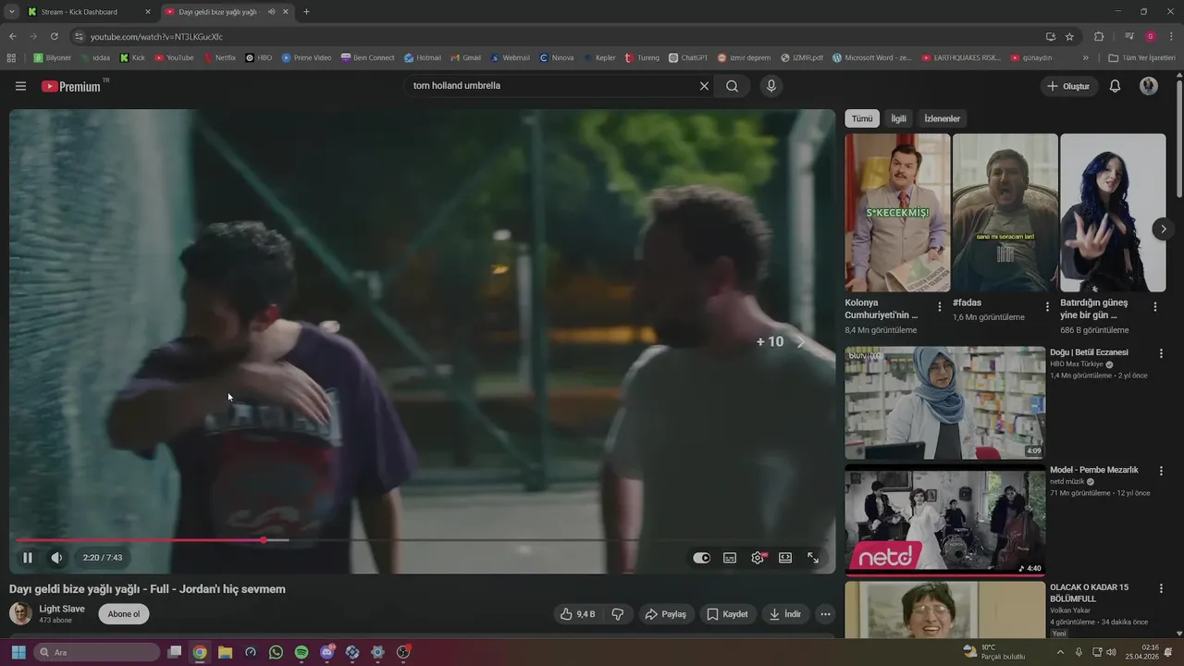The width and height of the screenshot is (1184, 666).
Task: Open options for Doğu Betül Eczanesi
Action: (x=1161, y=353)
